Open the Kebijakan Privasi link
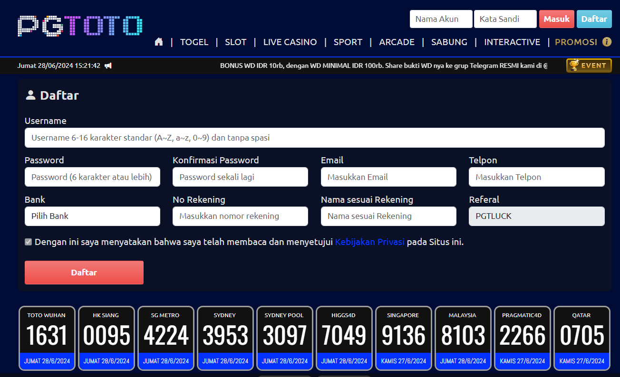This screenshot has height=377, width=620. coord(369,242)
